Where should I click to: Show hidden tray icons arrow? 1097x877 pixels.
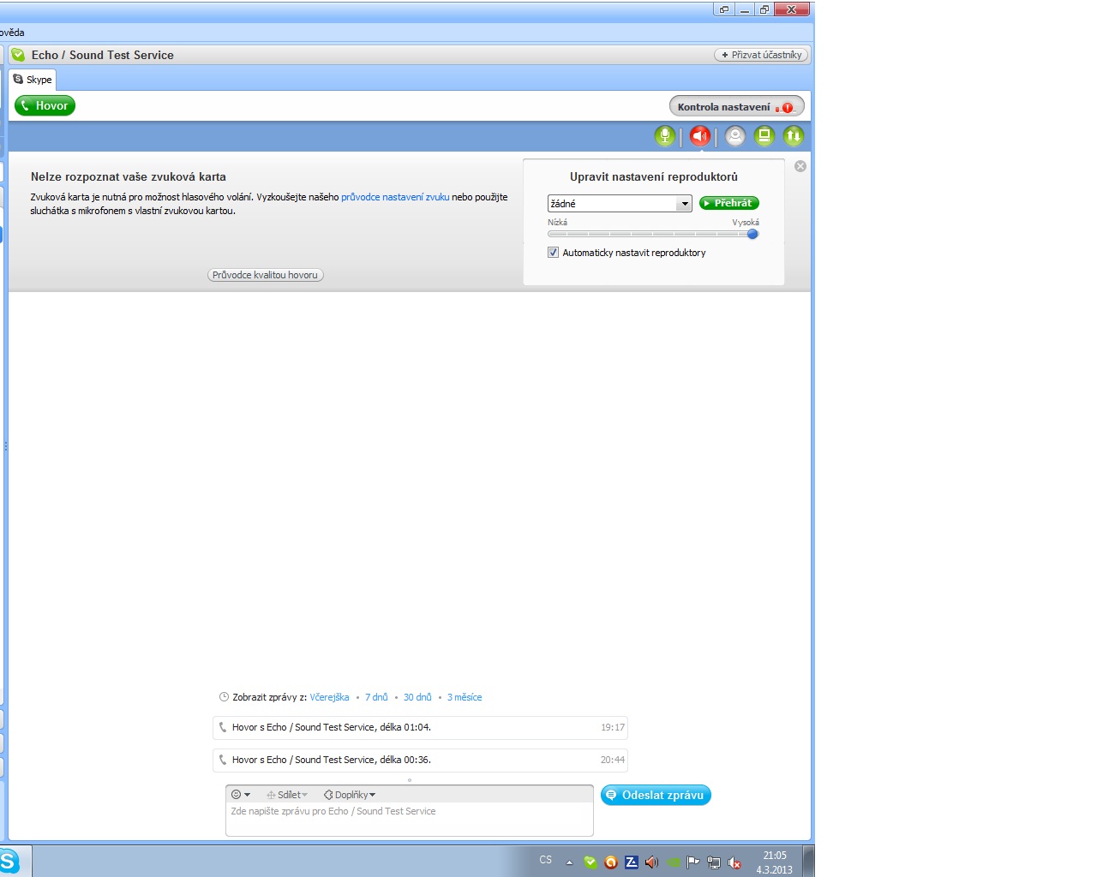(x=569, y=862)
